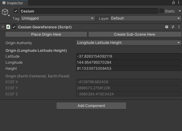Open Cesium Georeference component kebab menu
182x131 pixels.
179,27
